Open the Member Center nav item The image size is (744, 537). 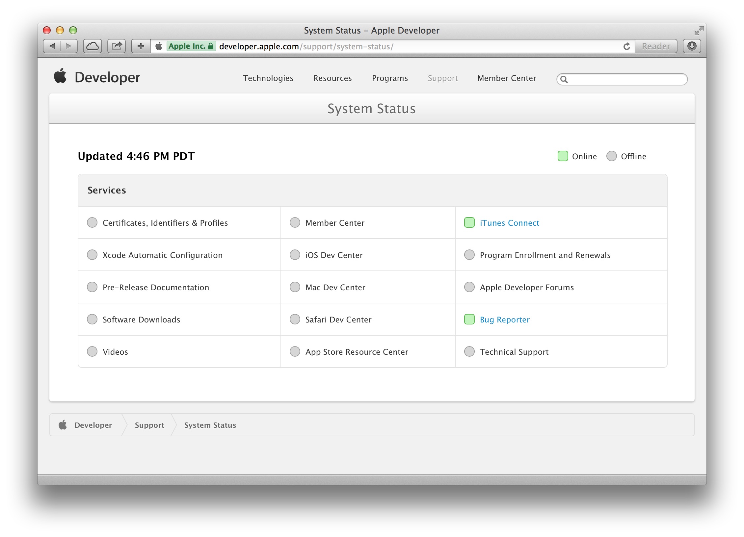(507, 78)
